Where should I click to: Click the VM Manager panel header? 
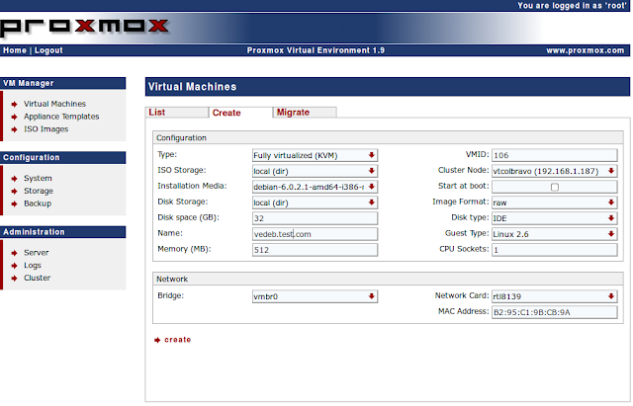coord(63,83)
